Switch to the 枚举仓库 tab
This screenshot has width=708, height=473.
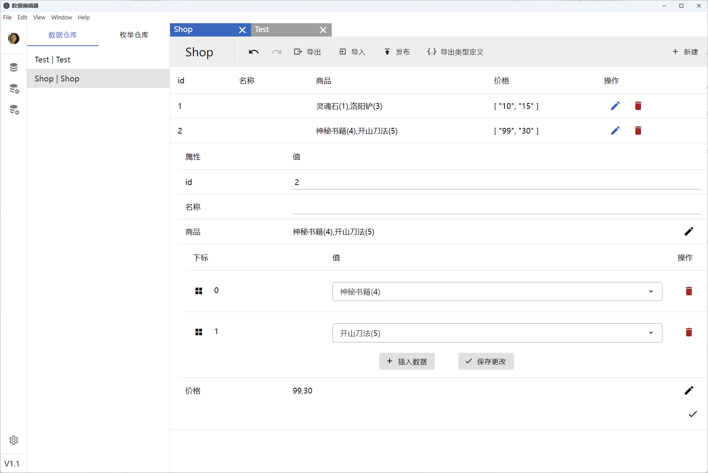(134, 35)
